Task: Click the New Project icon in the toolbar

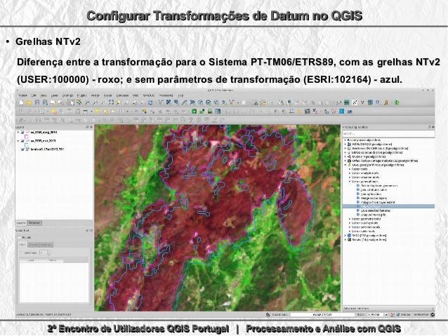Action: click(21, 102)
